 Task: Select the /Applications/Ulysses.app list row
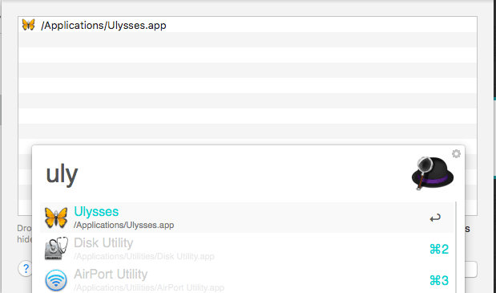click(248, 25)
